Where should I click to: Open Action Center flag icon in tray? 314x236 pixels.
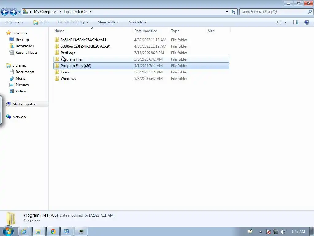[268, 232]
